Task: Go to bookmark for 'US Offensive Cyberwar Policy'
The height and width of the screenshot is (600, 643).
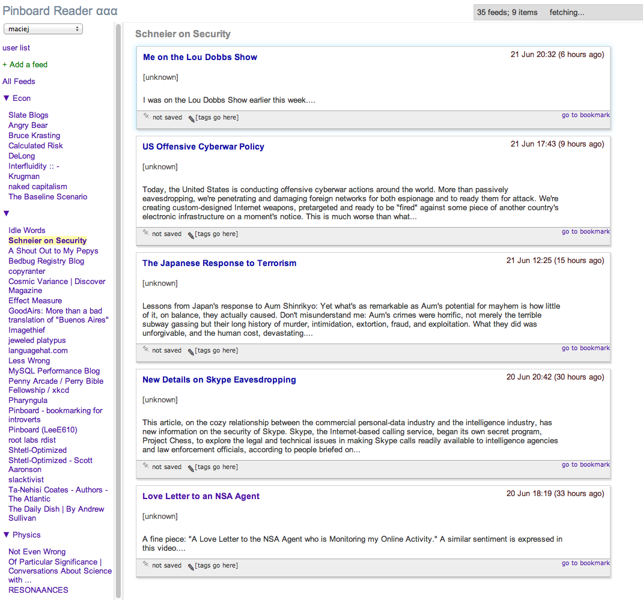Action: point(585,232)
